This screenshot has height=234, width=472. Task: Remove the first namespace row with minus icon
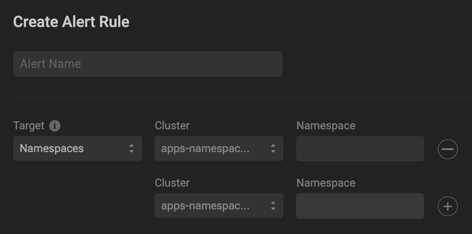point(447,150)
